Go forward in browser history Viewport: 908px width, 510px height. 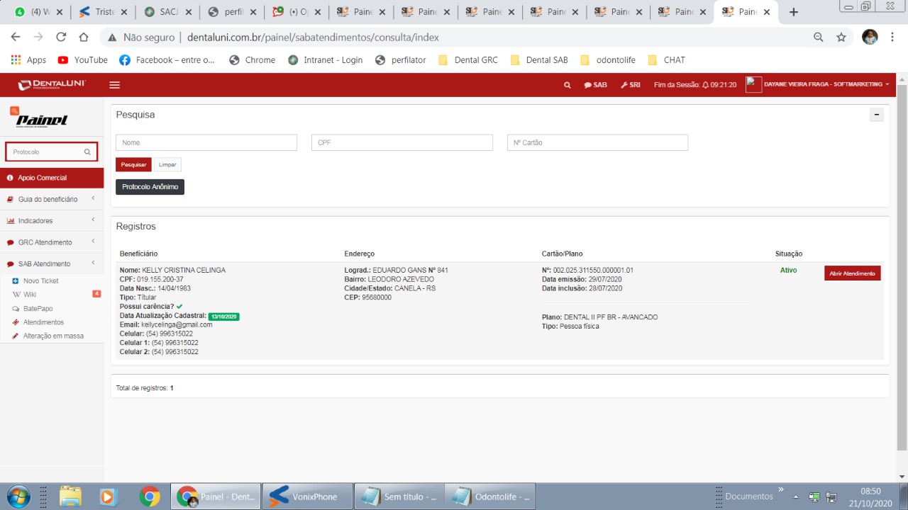[x=38, y=37]
